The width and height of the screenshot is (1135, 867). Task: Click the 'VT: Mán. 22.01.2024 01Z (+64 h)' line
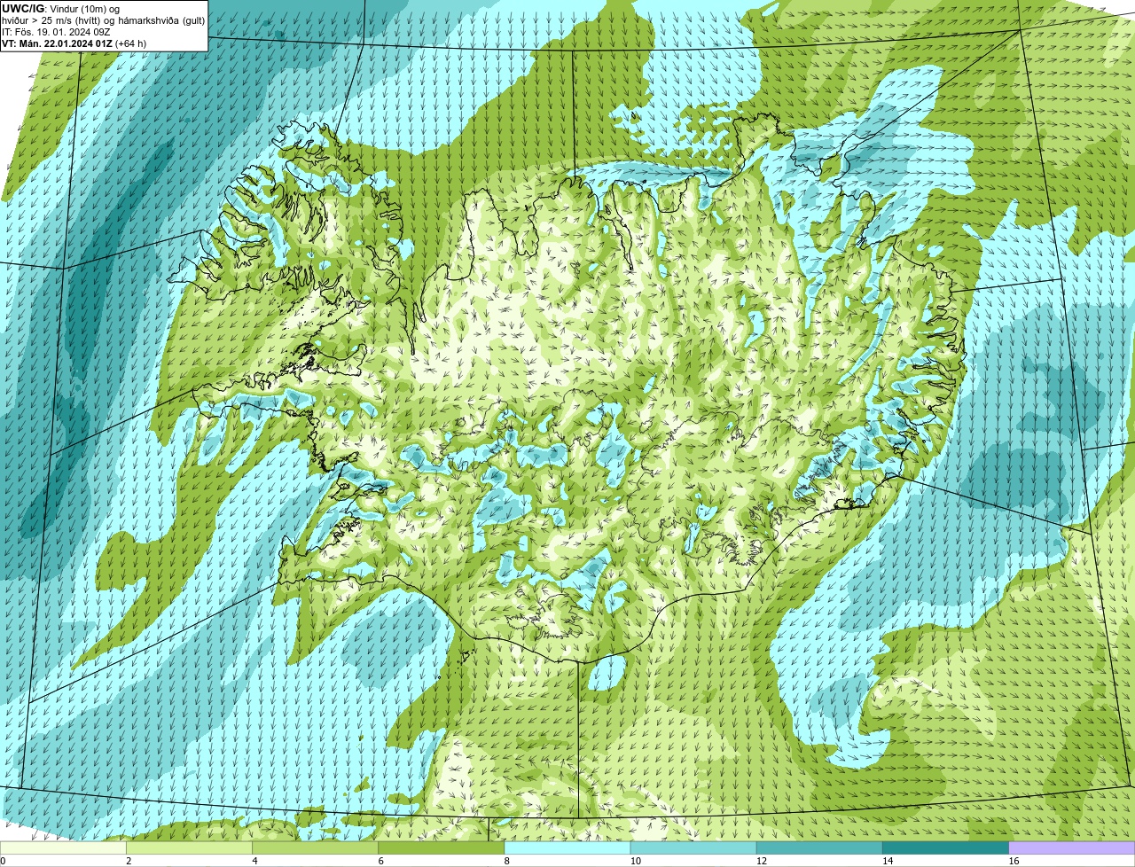[x=74, y=43]
